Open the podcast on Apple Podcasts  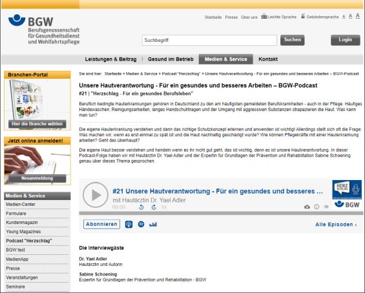(129, 225)
